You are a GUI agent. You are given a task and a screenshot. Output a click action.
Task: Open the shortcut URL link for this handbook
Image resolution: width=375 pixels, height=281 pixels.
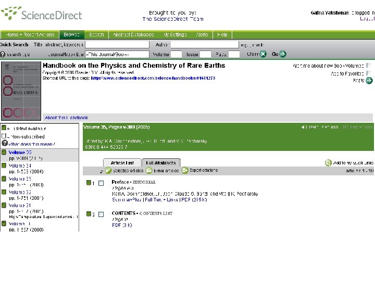coord(153,78)
